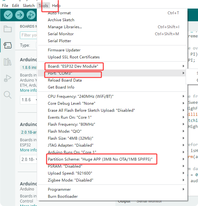
Task: Expand Flash Frequency 80MHz submenu
Action: click(x=112, y=124)
